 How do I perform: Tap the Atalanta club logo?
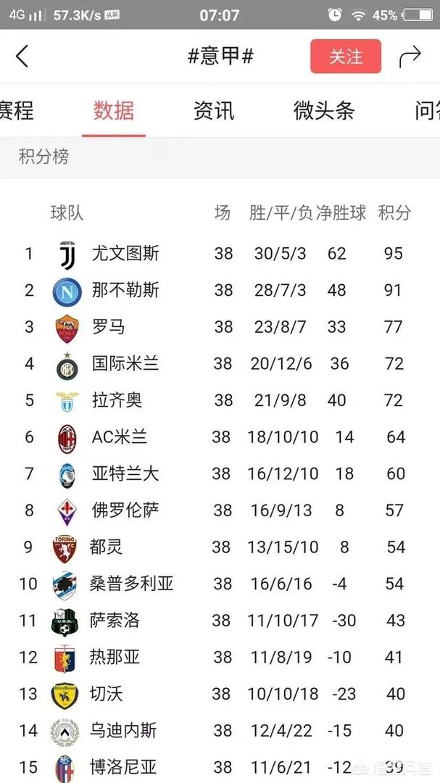(67, 474)
